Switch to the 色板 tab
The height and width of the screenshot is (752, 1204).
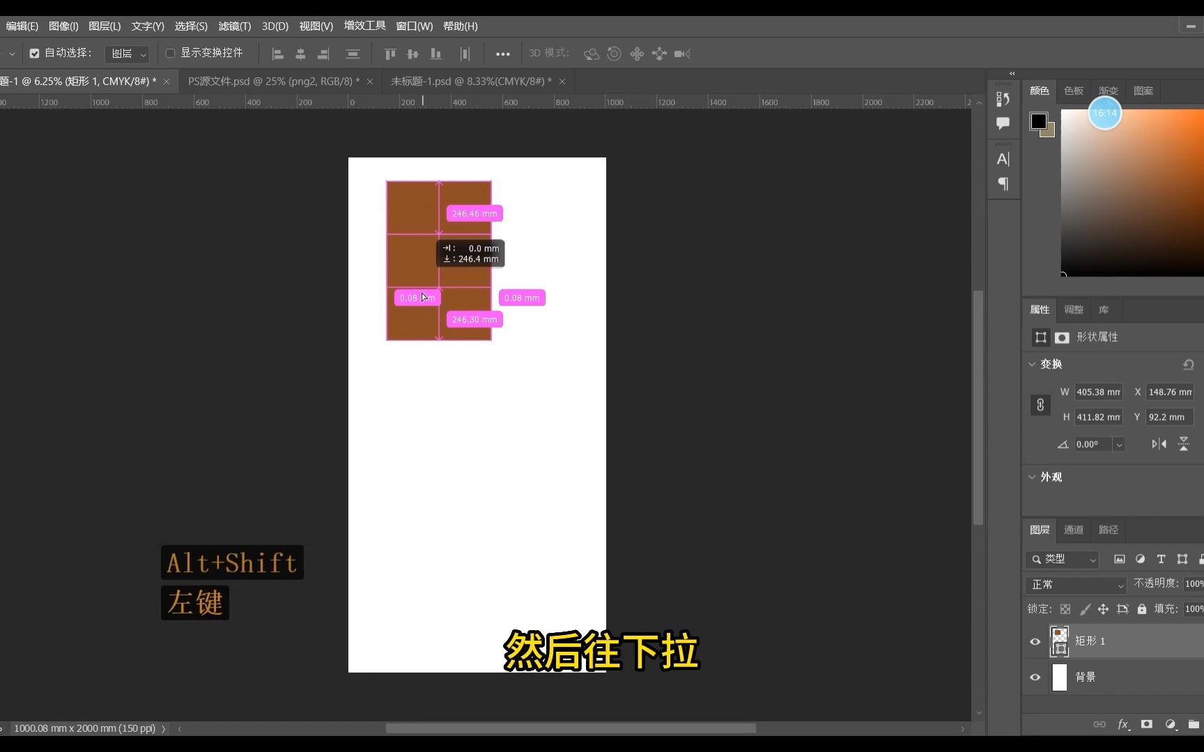tap(1074, 91)
